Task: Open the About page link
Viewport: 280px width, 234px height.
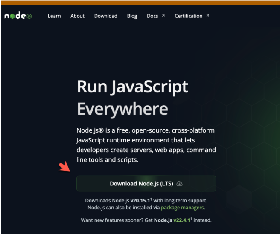Action: [x=77, y=16]
